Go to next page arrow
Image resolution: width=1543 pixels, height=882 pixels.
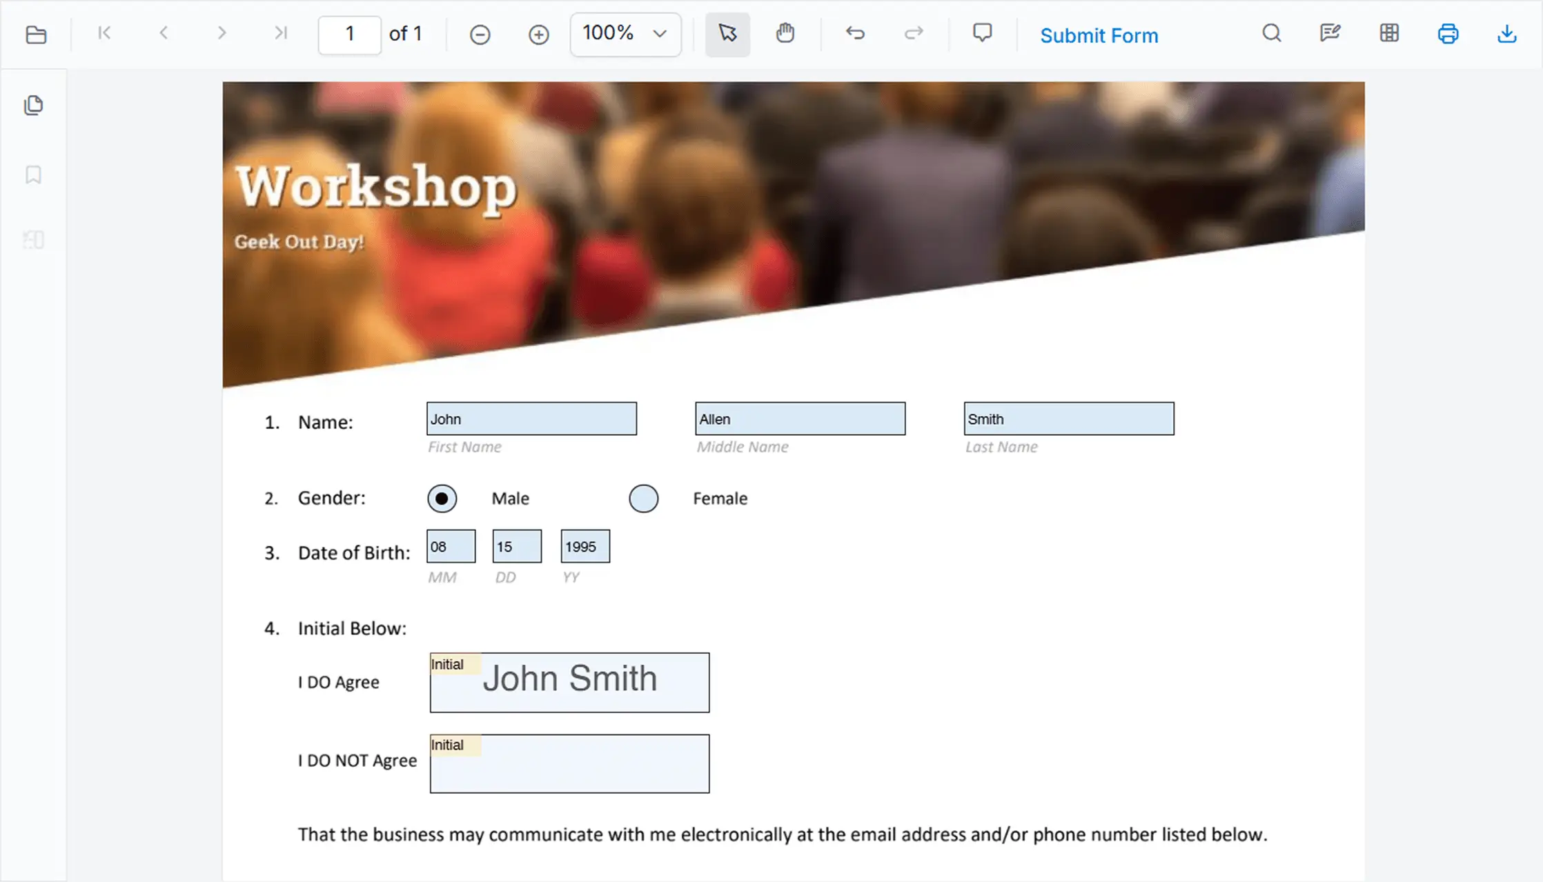coord(222,33)
